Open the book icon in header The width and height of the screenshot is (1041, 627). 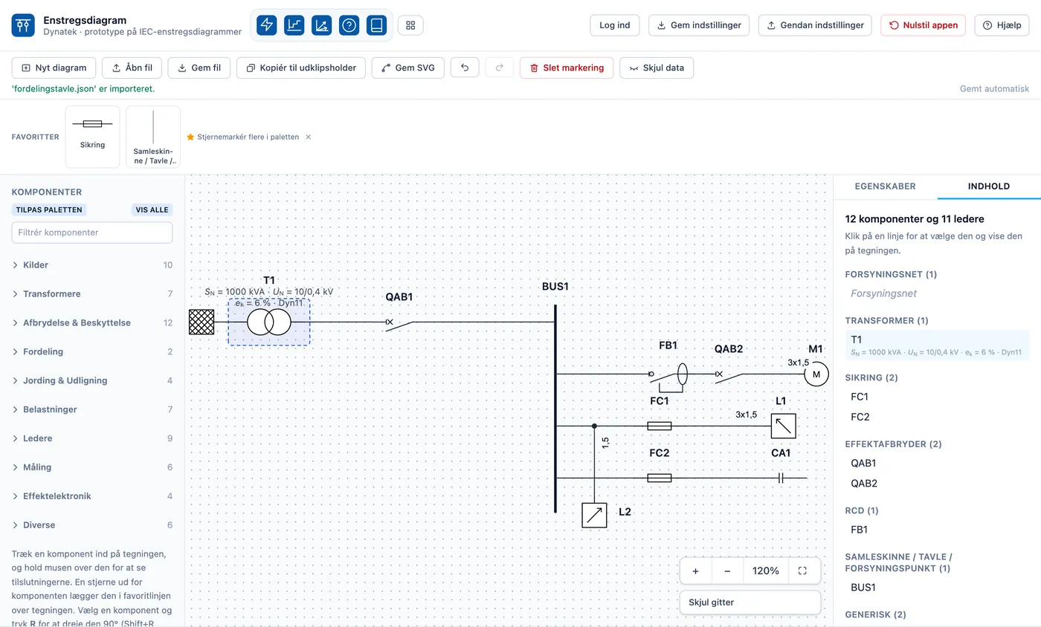coord(377,25)
